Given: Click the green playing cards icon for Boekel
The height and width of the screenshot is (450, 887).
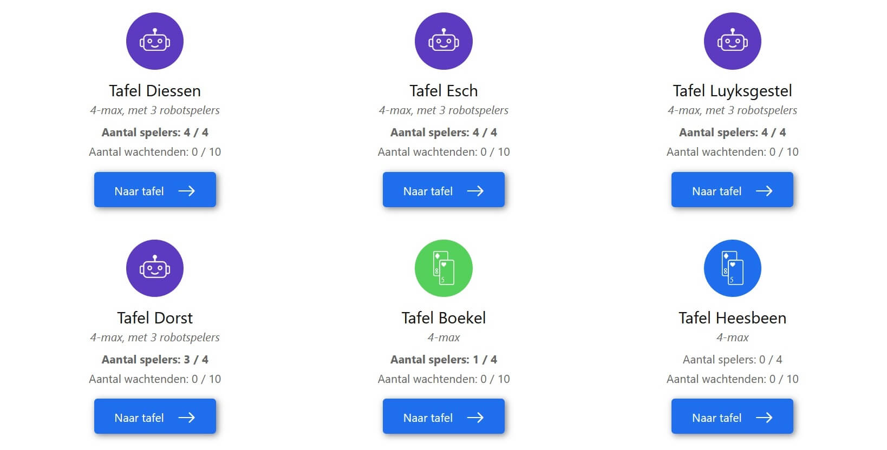Looking at the screenshot, I should click(443, 268).
